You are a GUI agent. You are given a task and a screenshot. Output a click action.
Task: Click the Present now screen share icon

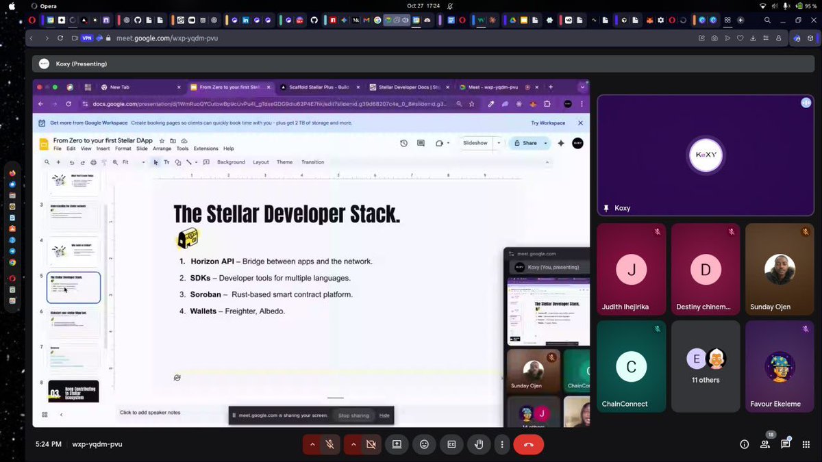(397, 444)
